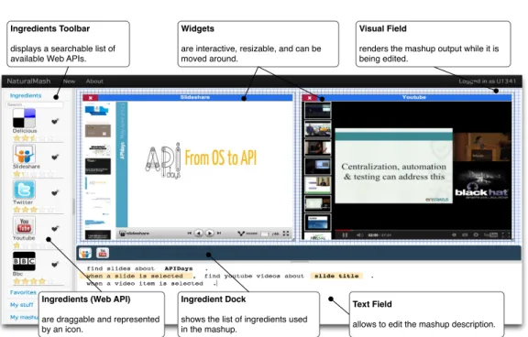Focus the ingredients Search field
Viewport: 528px width, 337px height.
click(x=34, y=104)
